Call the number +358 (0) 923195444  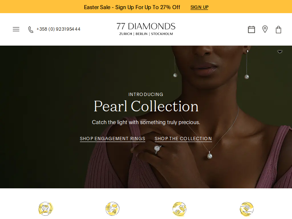tap(58, 29)
